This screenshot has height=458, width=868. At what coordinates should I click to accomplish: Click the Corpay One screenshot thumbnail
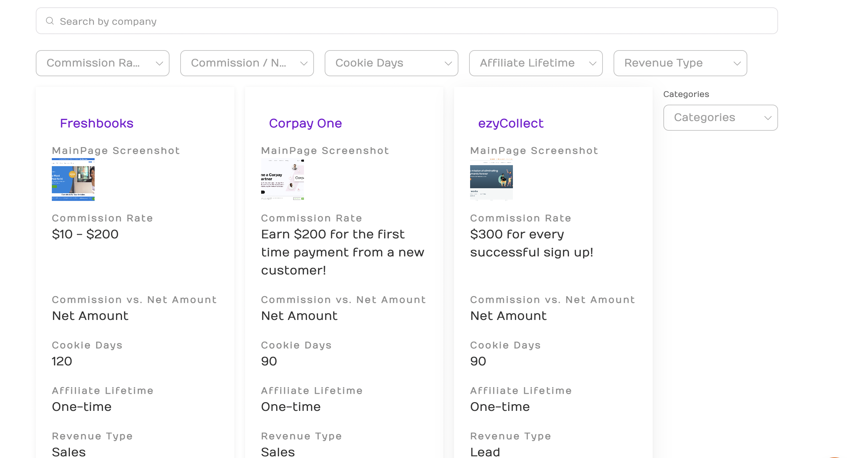click(x=283, y=179)
